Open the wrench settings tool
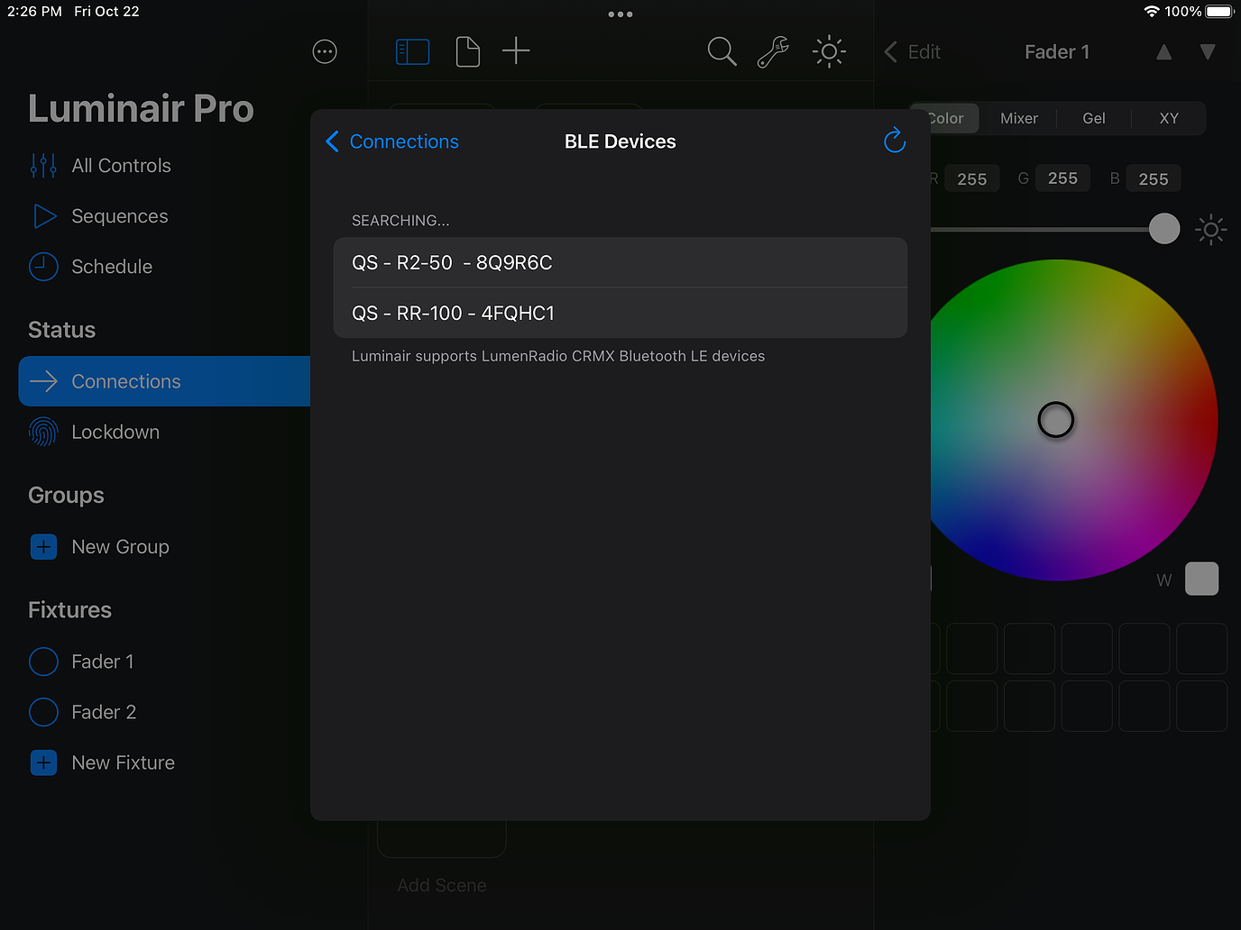The width and height of the screenshot is (1241, 930). click(773, 52)
